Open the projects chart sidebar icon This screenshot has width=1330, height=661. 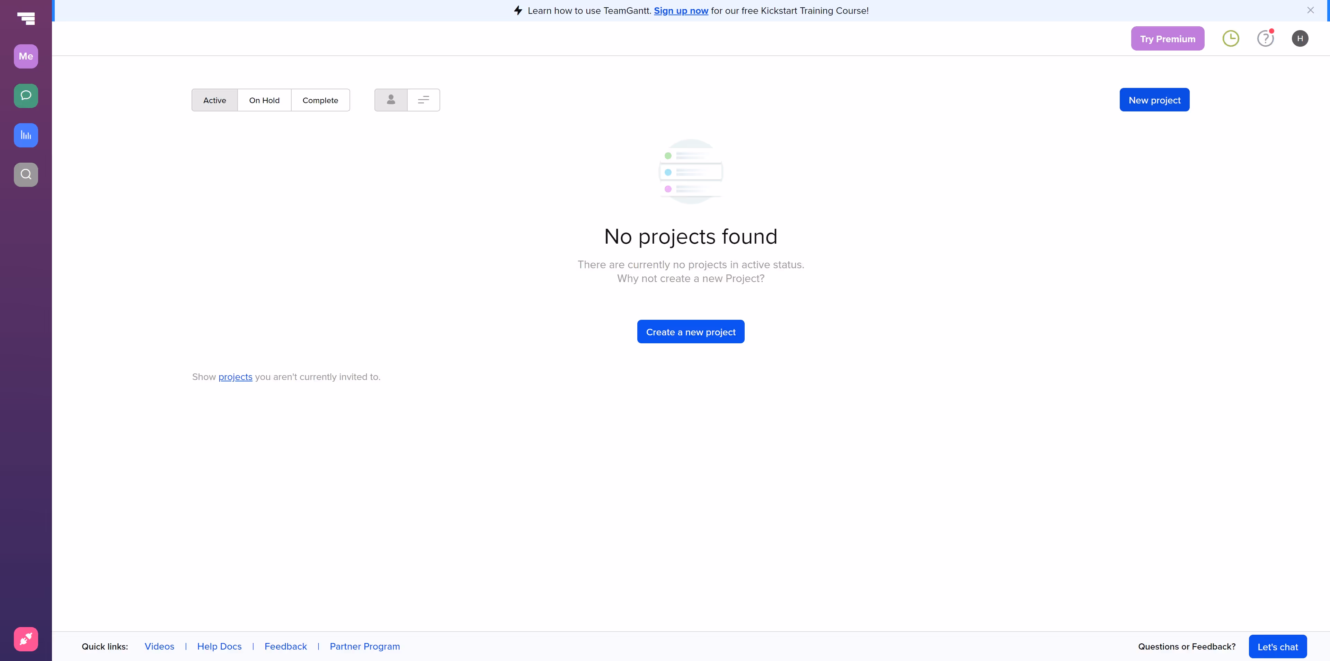click(x=26, y=135)
